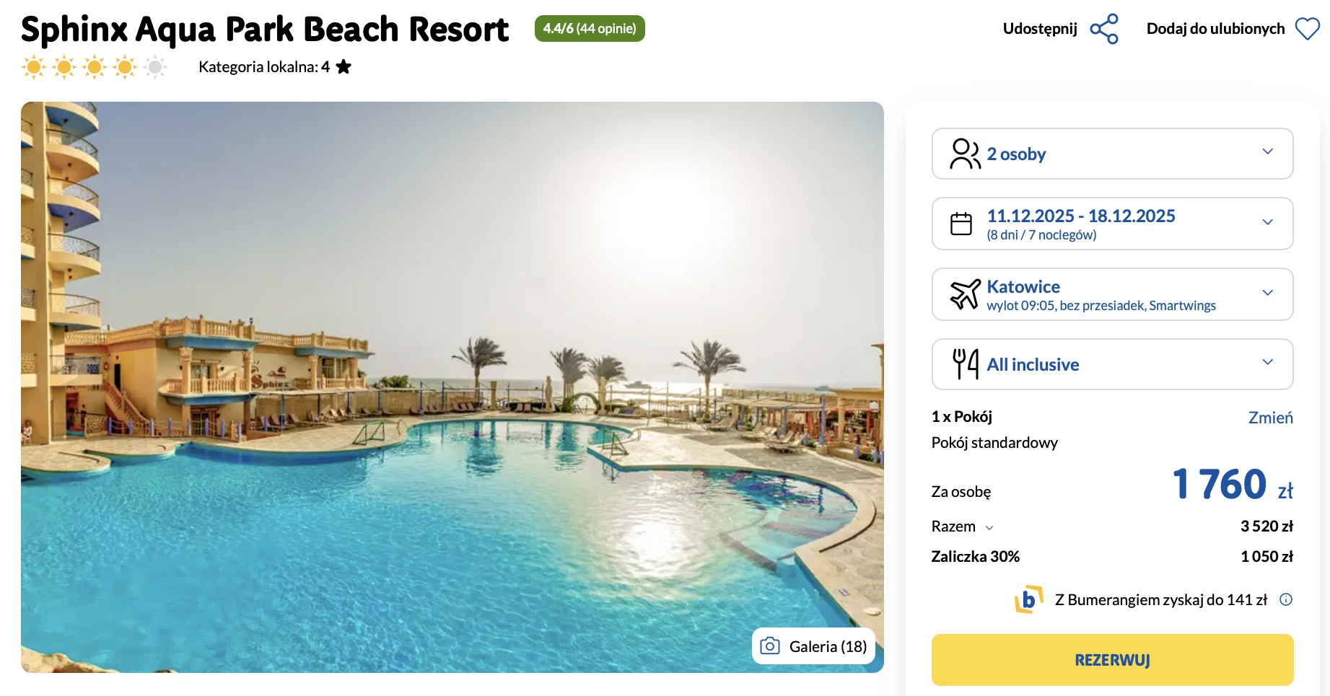
Task: Click the share icon next to Udostępnij
Action: coord(1104,29)
